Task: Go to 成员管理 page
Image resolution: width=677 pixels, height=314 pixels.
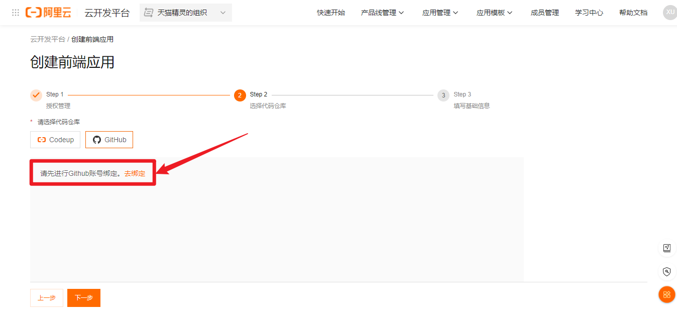Action: click(x=545, y=13)
